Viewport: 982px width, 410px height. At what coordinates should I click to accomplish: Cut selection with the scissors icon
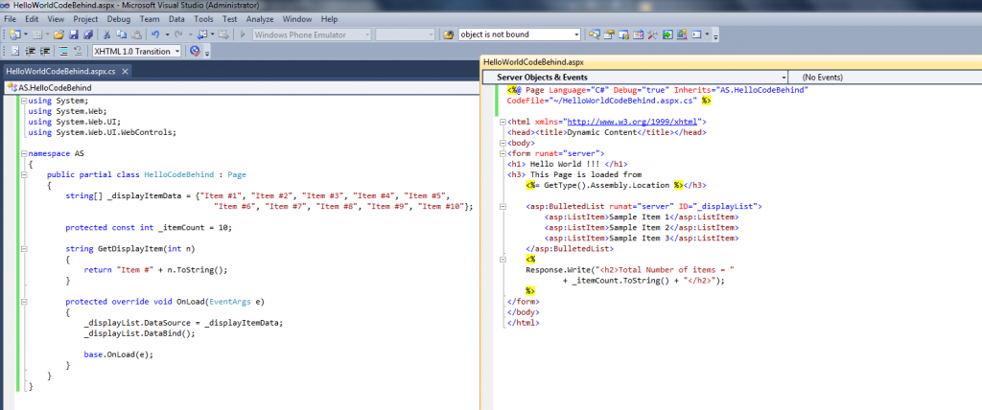[x=107, y=34]
